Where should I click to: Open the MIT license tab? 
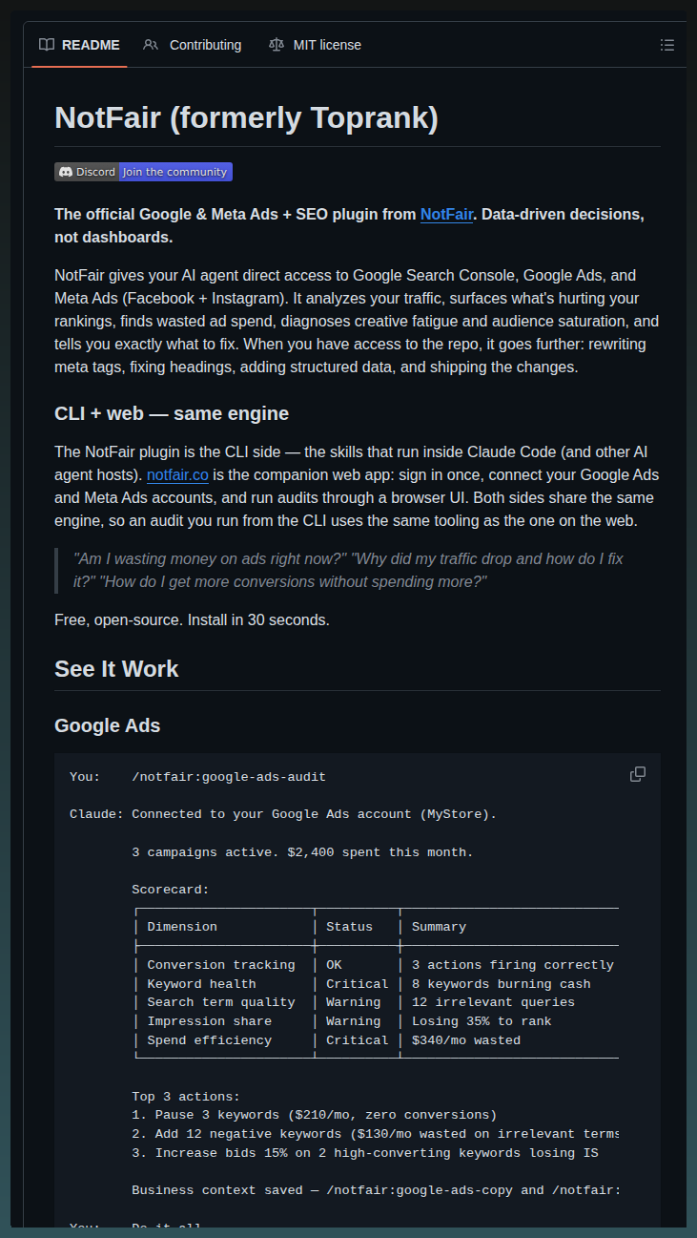pos(316,45)
